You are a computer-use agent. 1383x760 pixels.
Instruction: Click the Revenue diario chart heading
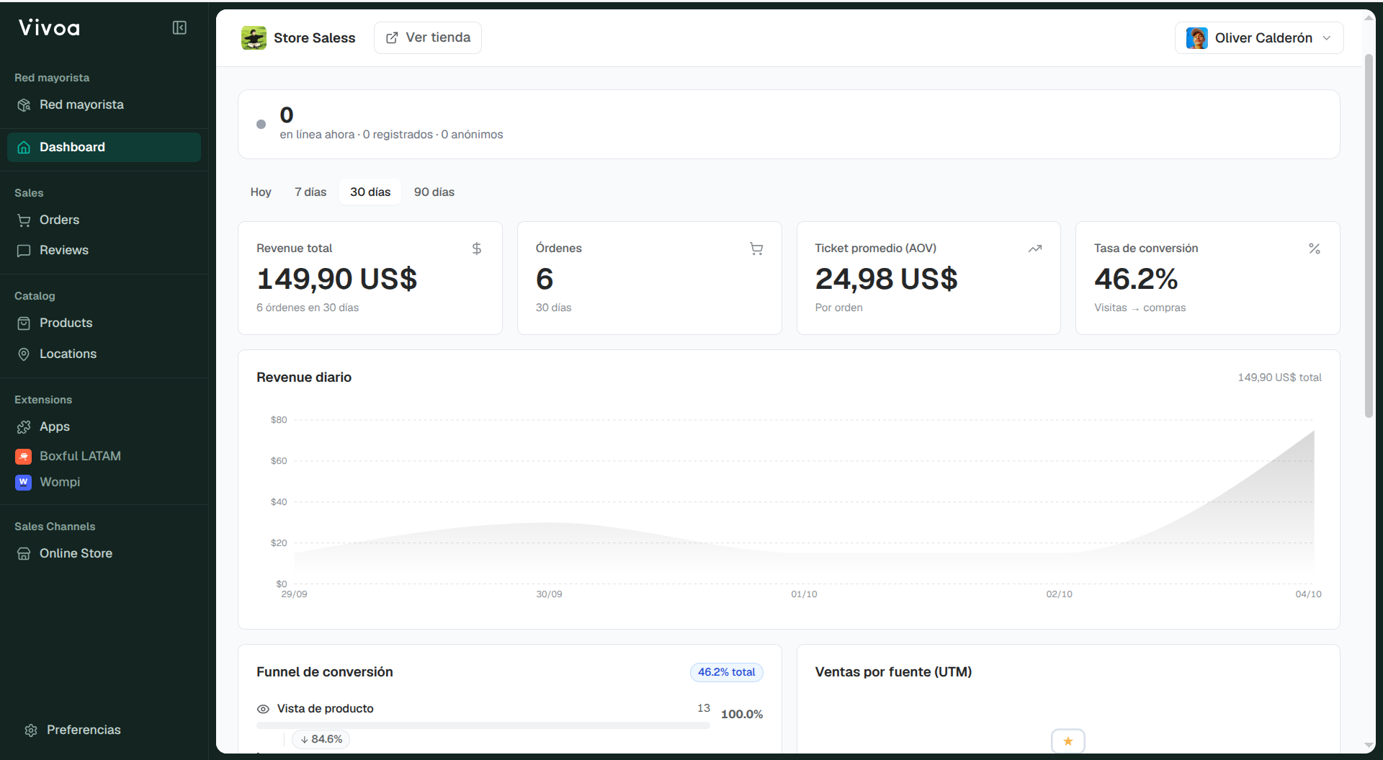(304, 377)
